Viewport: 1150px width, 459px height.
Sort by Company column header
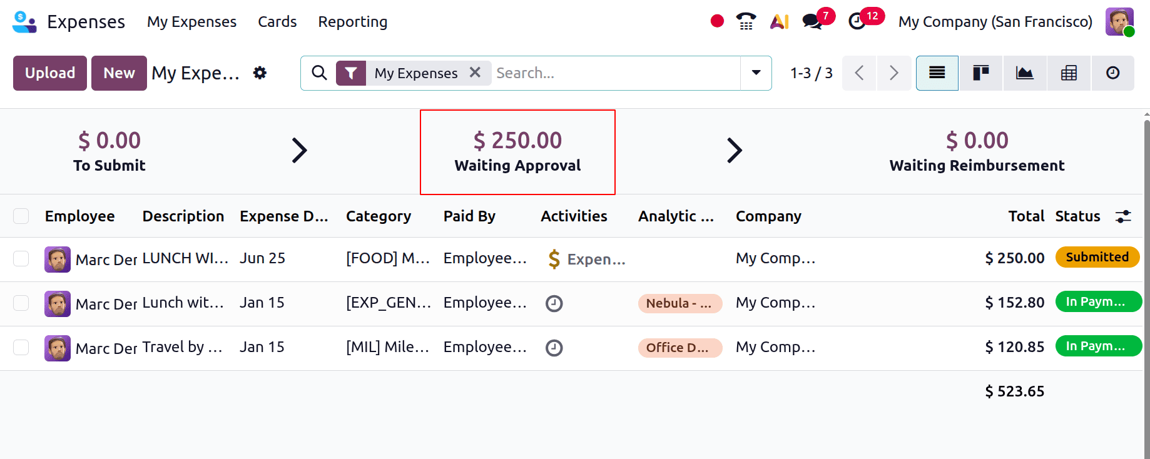click(x=768, y=216)
